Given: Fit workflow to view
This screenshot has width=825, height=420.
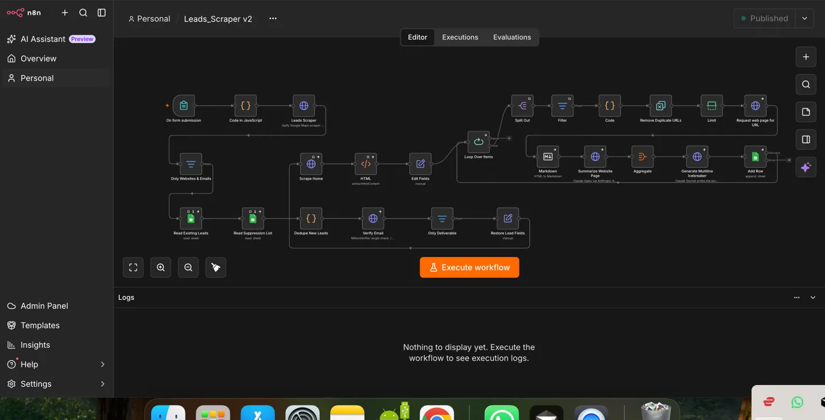Looking at the screenshot, I should [133, 267].
